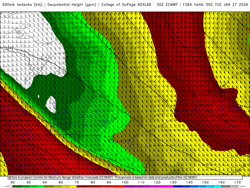Click the '80' legend value
The height and width of the screenshot is (188, 250).
[93, 182]
